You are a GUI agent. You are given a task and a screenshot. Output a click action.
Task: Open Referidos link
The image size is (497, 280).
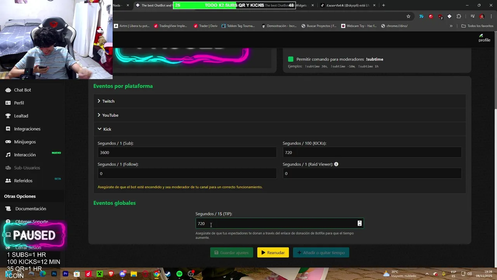pyautogui.click(x=23, y=181)
